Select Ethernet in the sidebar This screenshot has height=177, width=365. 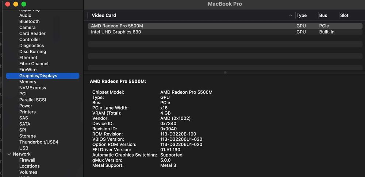pos(28,58)
